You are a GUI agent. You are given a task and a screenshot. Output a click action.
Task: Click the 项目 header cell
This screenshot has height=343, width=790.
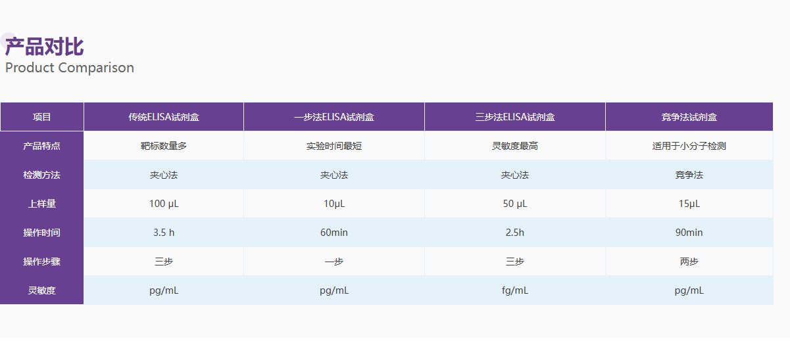(x=42, y=117)
